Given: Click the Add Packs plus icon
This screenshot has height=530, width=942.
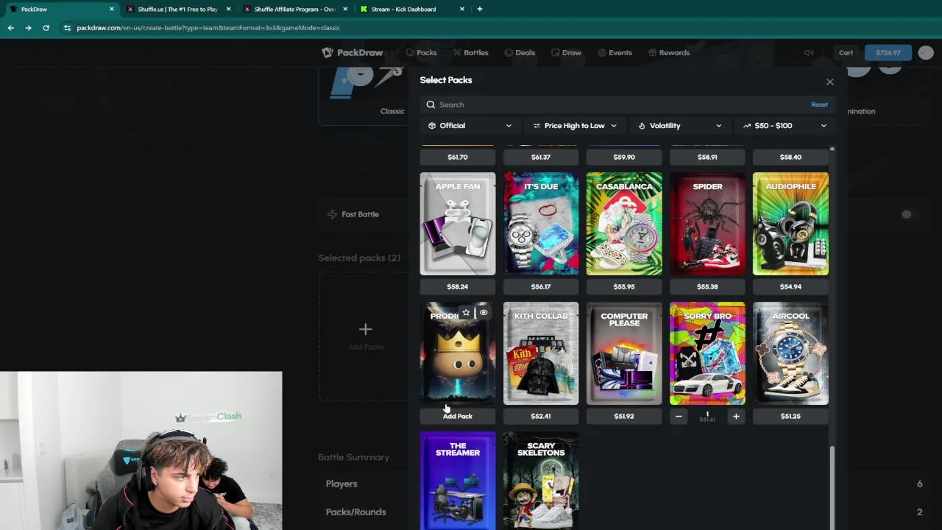Looking at the screenshot, I should 365,329.
